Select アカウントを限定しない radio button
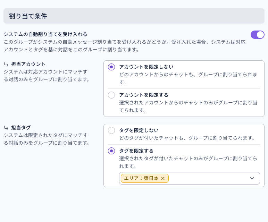This screenshot has height=222, width=268. pos(111,67)
